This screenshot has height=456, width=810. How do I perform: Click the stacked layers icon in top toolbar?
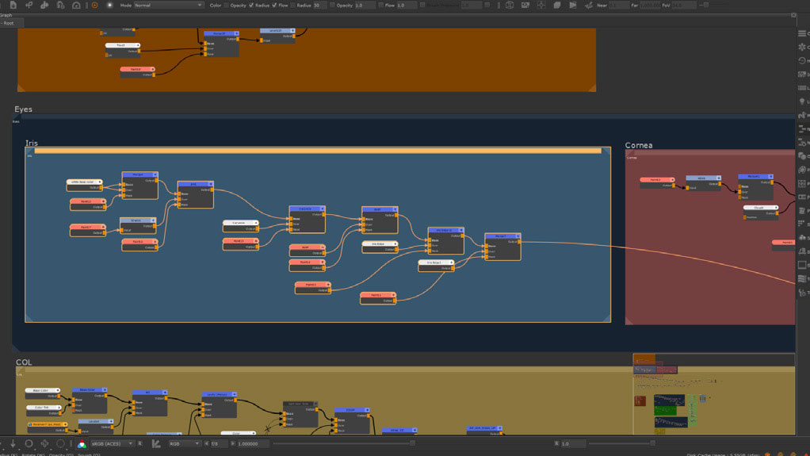click(x=557, y=6)
